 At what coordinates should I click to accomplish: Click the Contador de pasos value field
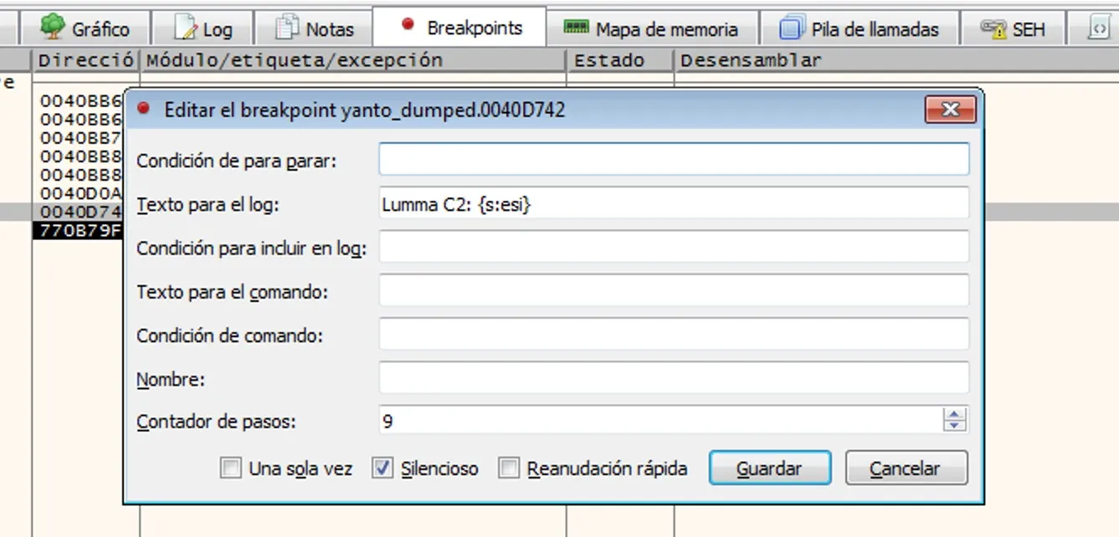pos(660,420)
